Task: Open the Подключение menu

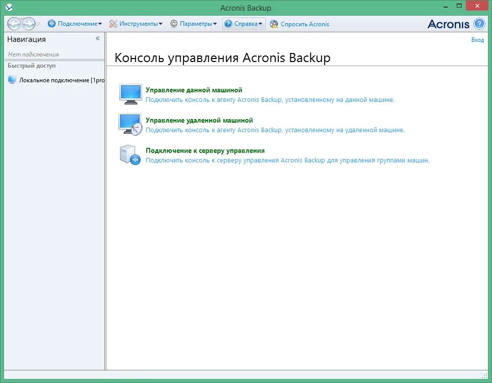Action: pyautogui.click(x=75, y=24)
